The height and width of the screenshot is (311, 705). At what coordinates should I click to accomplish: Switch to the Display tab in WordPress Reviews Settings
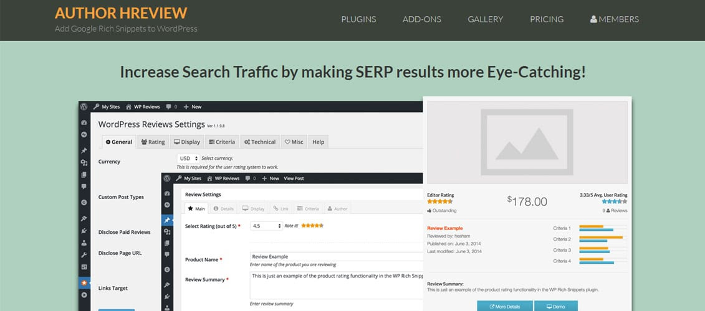(x=187, y=142)
